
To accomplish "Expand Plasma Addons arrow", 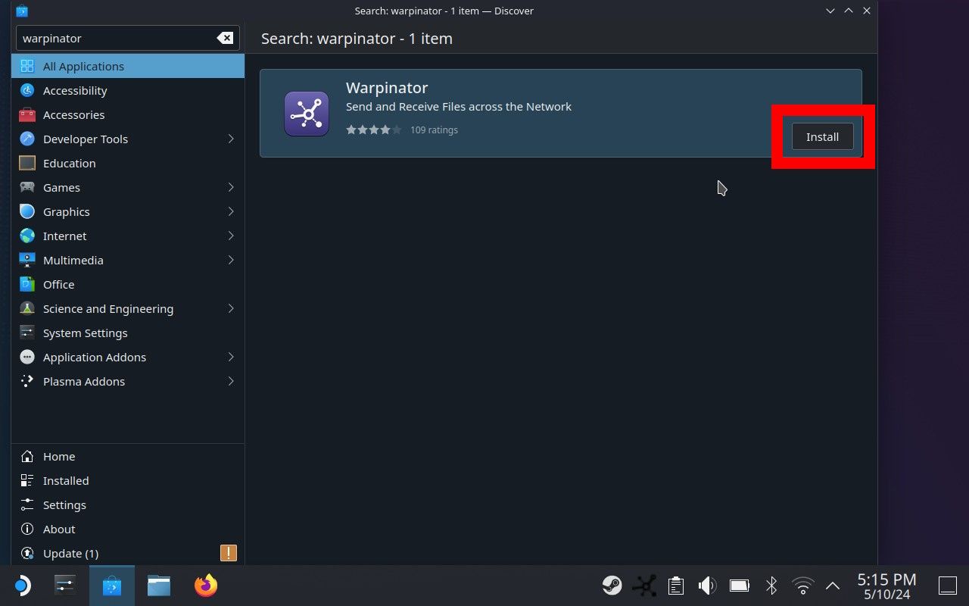I will click(231, 381).
